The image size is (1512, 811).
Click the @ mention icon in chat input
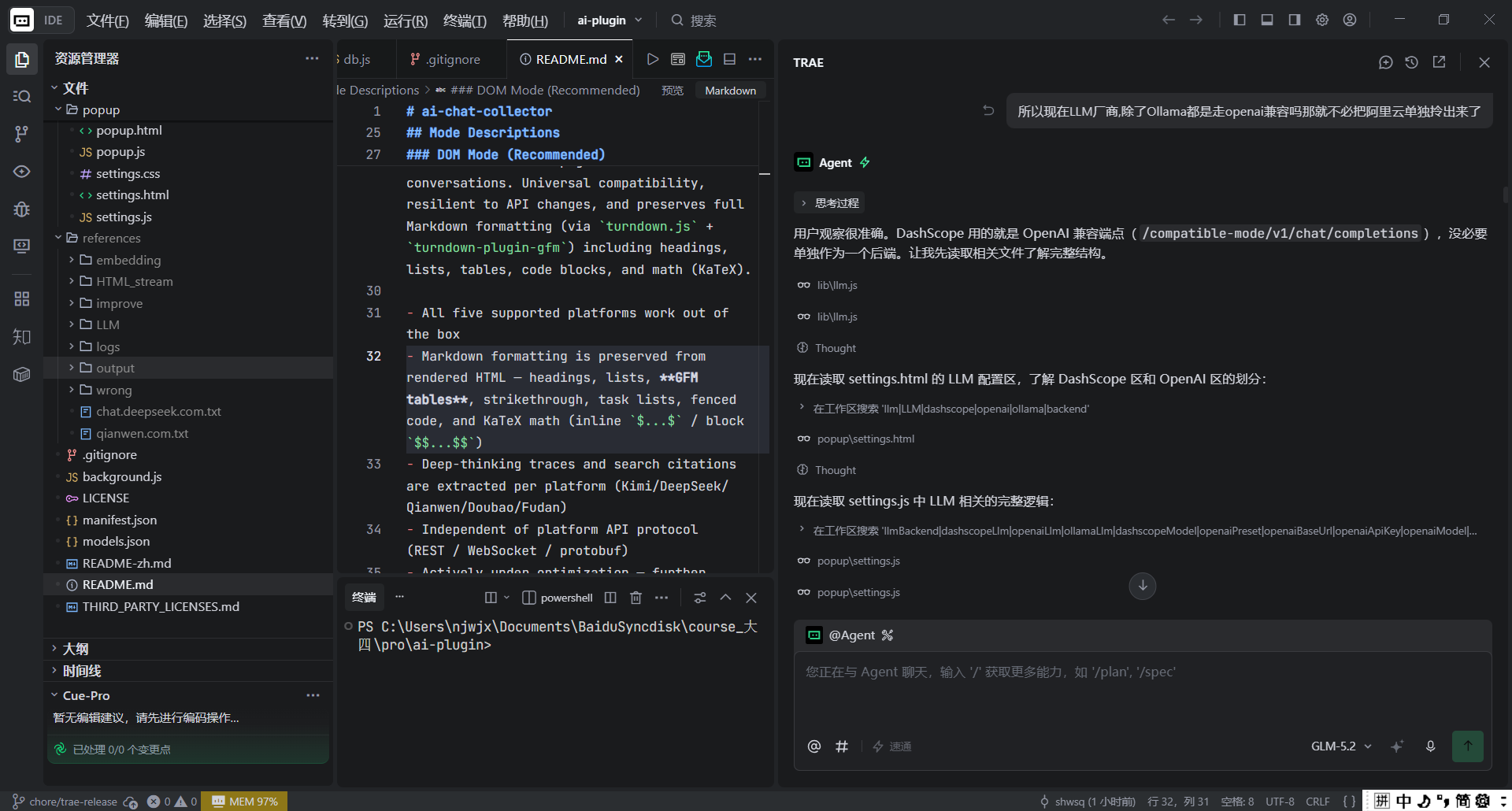814,746
